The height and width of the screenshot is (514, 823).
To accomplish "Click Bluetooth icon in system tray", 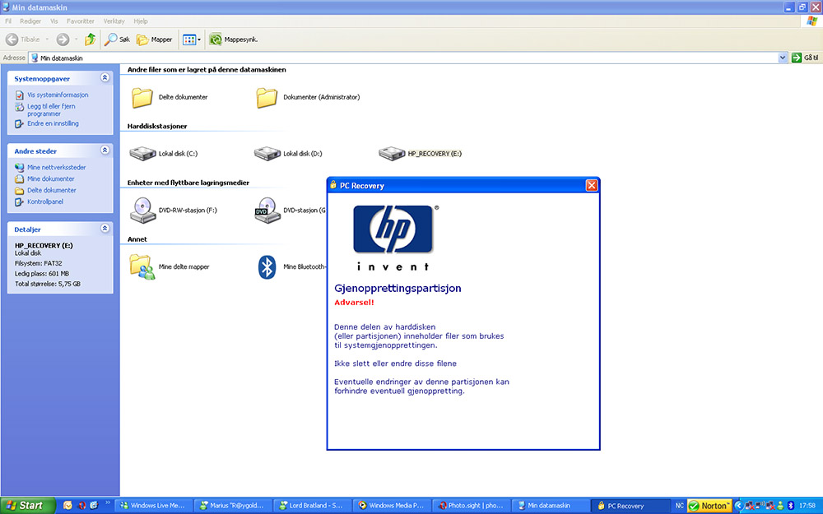I will tap(790, 506).
